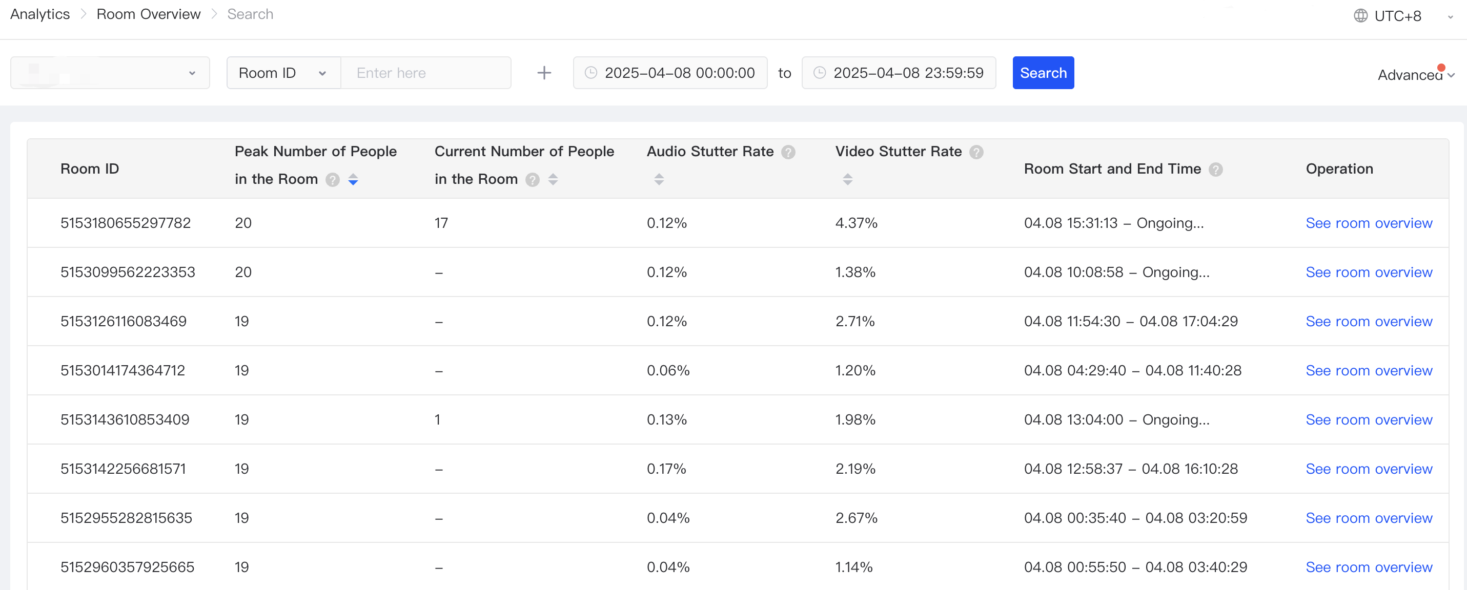Viewport: 1467px width, 590px height.
Task: Toggle sort on Audio Stutter Rate column
Action: [659, 179]
